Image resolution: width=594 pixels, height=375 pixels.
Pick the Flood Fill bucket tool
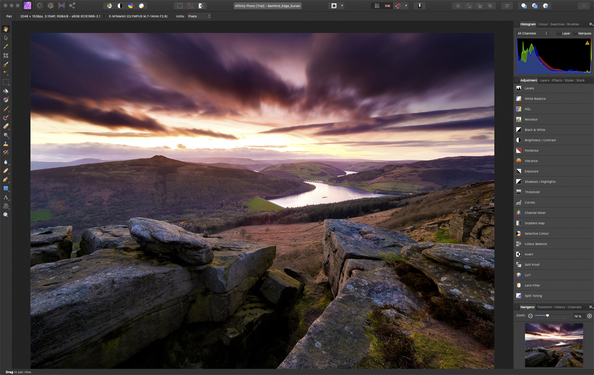(x=6, y=91)
